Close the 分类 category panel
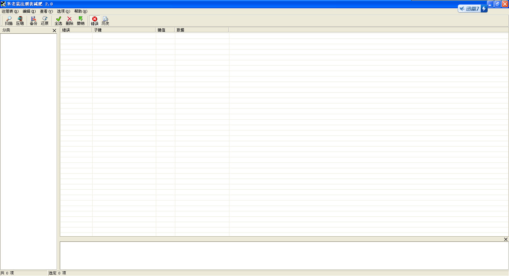This screenshot has width=509, height=276. 54,30
